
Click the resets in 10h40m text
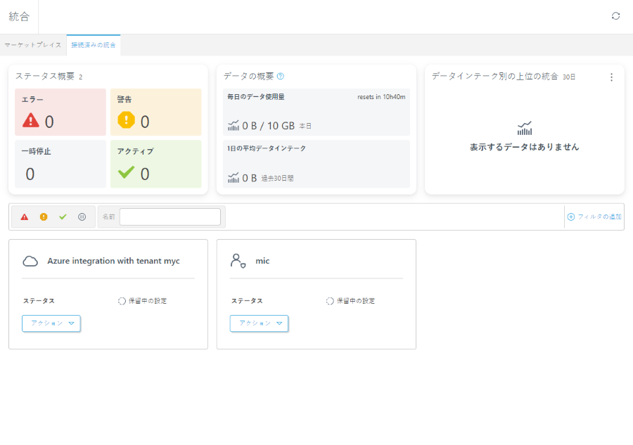(x=381, y=97)
